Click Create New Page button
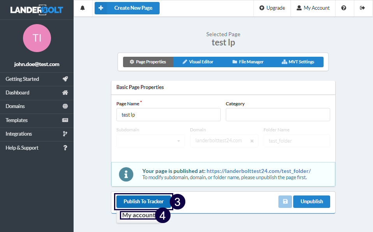Screen dimensions: 373x232 tap(127, 8)
